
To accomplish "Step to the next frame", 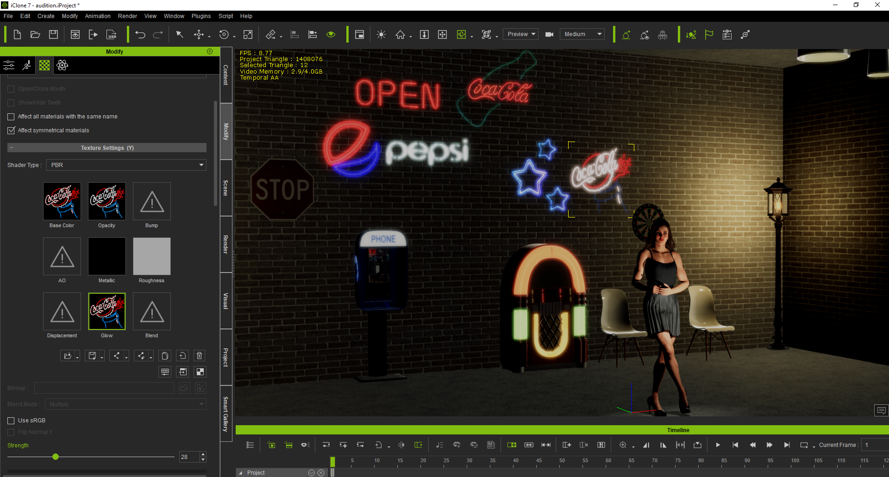I will pyautogui.click(x=770, y=445).
